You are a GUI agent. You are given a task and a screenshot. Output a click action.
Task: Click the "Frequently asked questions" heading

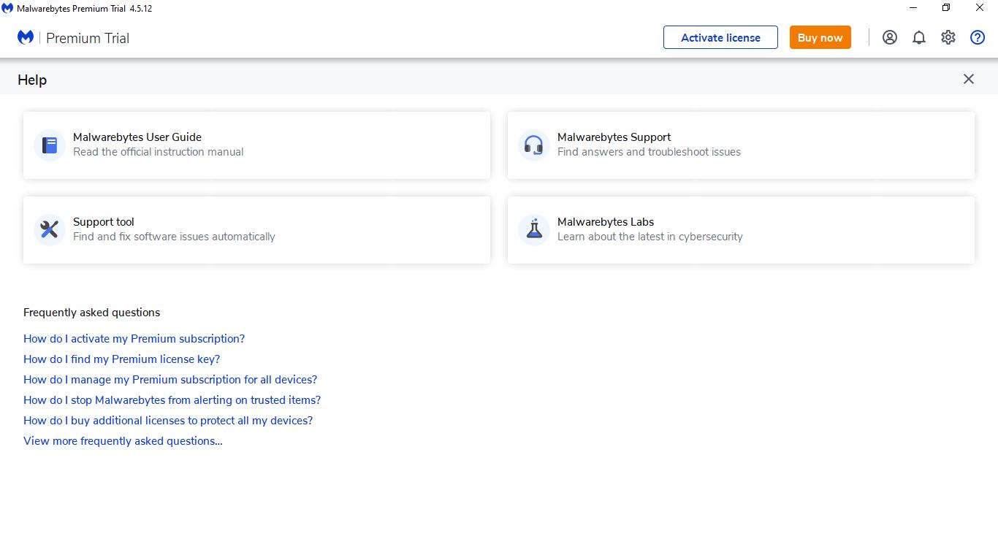click(x=92, y=313)
